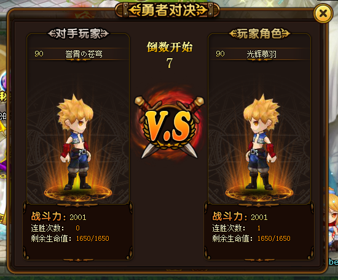Select the opponent character avatar on left
The image size is (338, 280).
[76, 142]
